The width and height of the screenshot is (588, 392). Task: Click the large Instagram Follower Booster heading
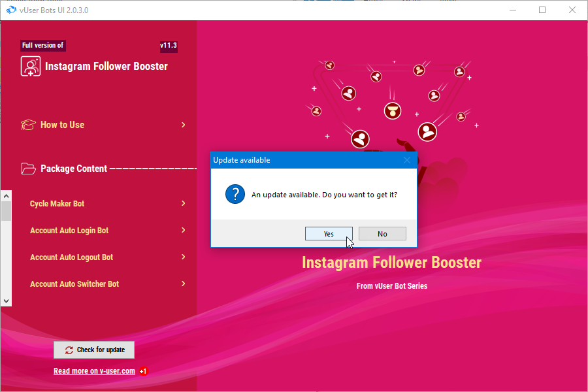pyautogui.click(x=391, y=263)
